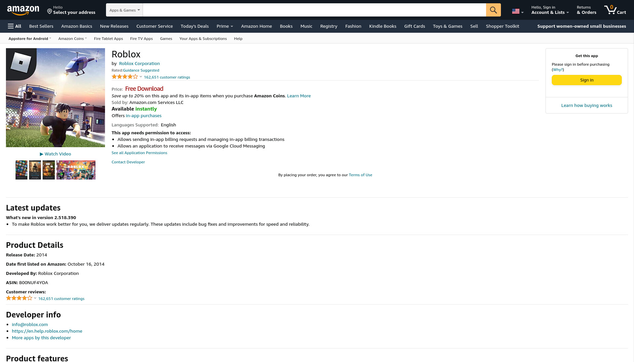Click Guidance Suggested rating link
The width and height of the screenshot is (634, 362).
coord(141,70)
